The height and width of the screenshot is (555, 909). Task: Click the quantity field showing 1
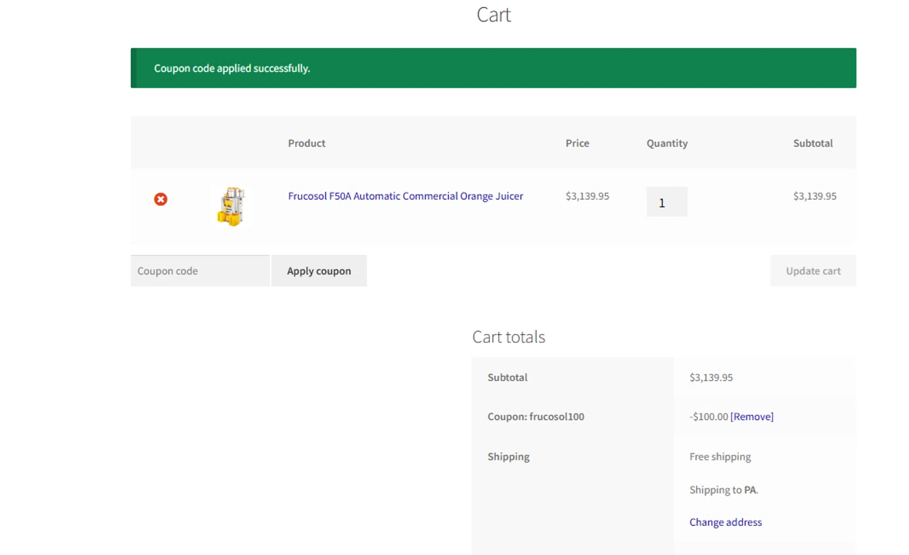pyautogui.click(x=667, y=202)
